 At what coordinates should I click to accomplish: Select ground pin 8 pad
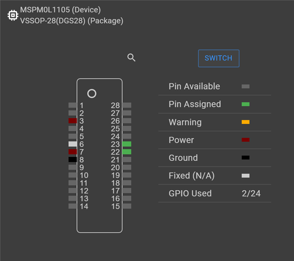click(73, 159)
